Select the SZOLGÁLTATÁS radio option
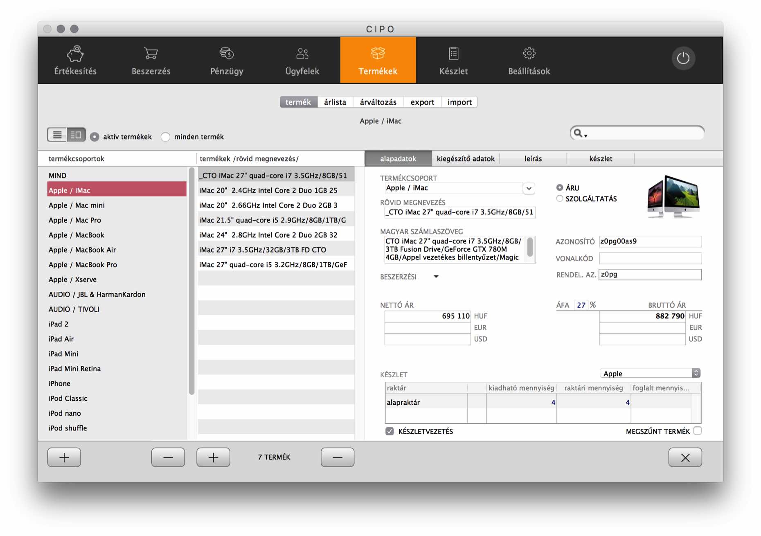The height and width of the screenshot is (536, 761). (560, 199)
